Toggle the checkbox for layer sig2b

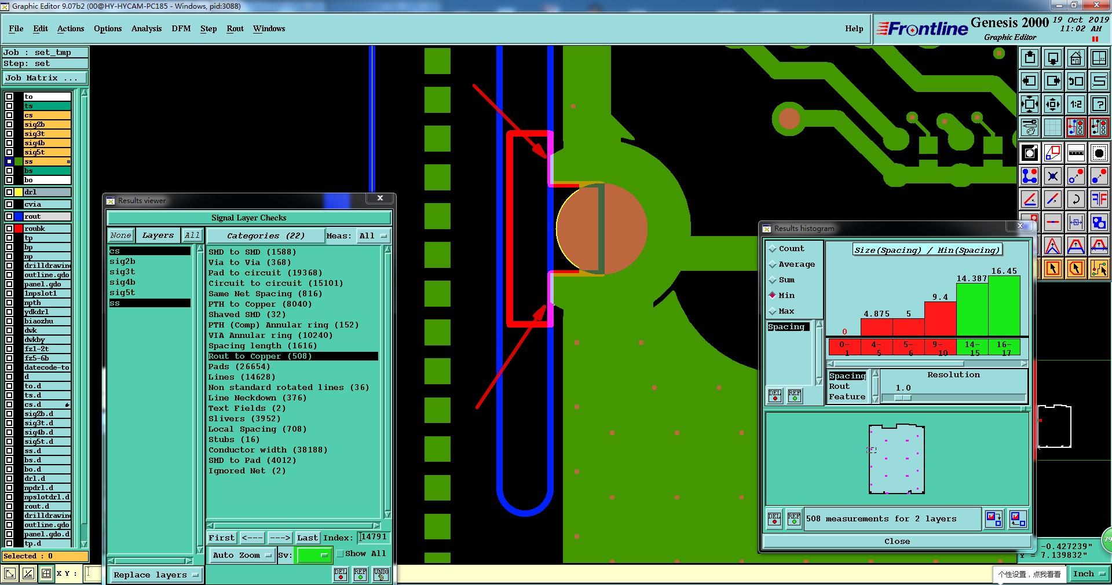(x=9, y=124)
